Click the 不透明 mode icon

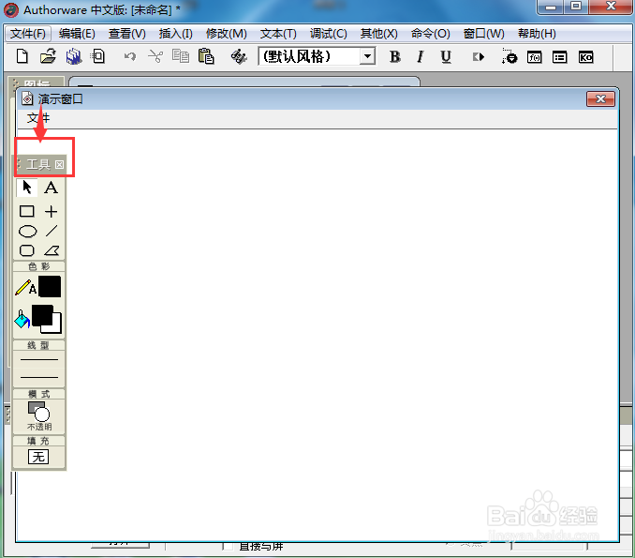click(39, 415)
